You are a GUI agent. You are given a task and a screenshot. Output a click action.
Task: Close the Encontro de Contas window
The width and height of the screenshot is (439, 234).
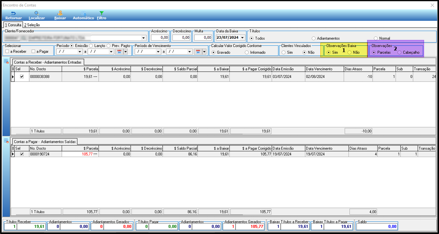click(x=432, y=5)
